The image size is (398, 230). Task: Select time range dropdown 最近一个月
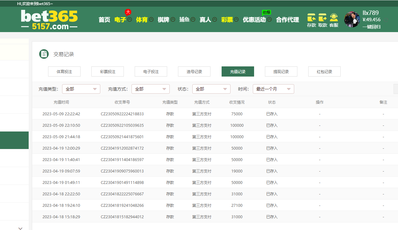(274, 89)
